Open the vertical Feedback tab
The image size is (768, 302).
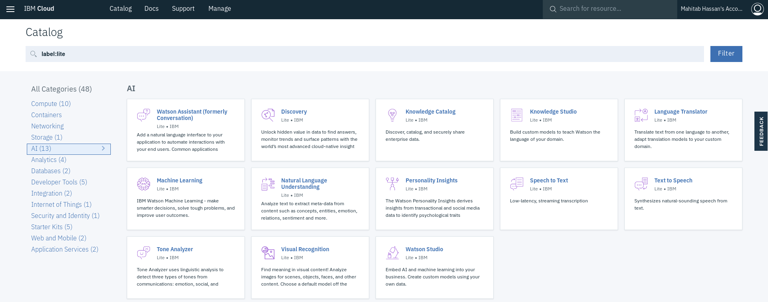pyautogui.click(x=761, y=131)
